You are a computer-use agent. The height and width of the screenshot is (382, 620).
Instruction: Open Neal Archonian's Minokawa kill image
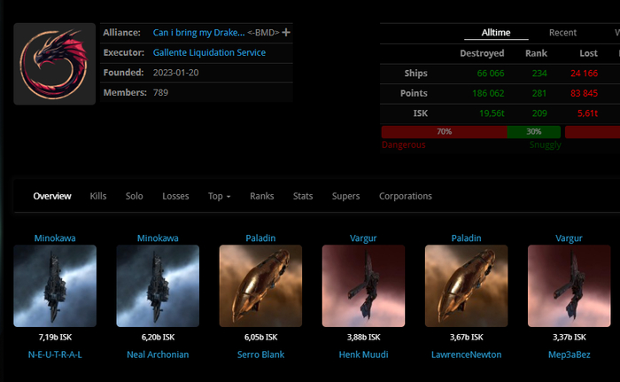coord(158,286)
